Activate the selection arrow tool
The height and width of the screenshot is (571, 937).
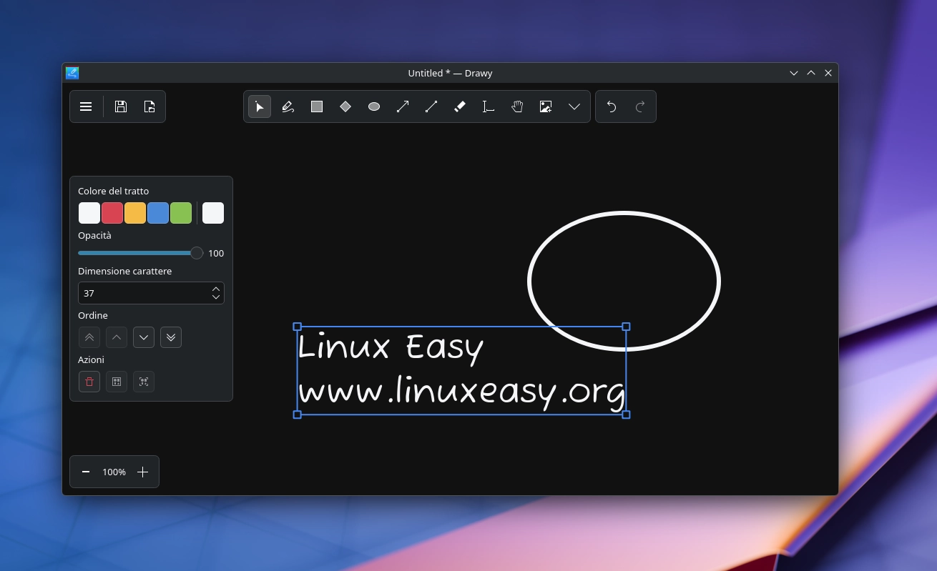pyautogui.click(x=260, y=106)
